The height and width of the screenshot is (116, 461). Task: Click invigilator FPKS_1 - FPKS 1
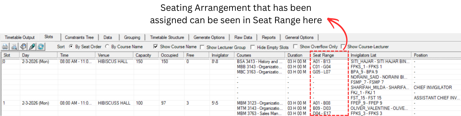click(366, 67)
